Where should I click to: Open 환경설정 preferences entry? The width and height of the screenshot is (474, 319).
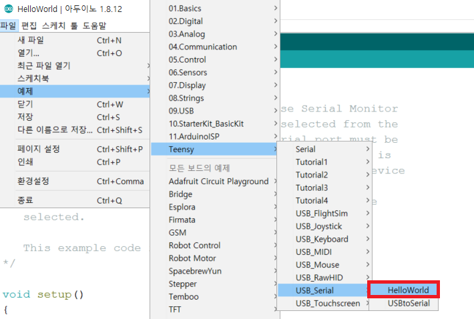(x=75, y=182)
